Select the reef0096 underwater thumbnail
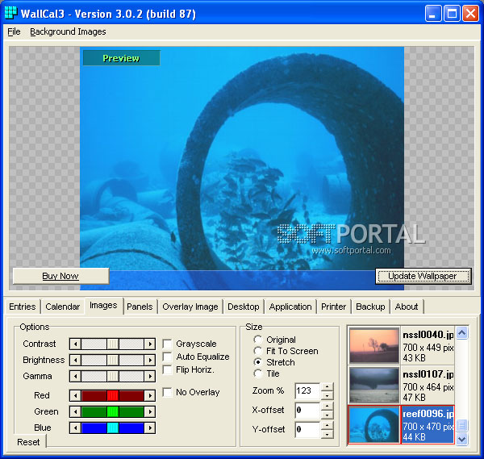Screen dimensions: 484x459 (x=374, y=424)
